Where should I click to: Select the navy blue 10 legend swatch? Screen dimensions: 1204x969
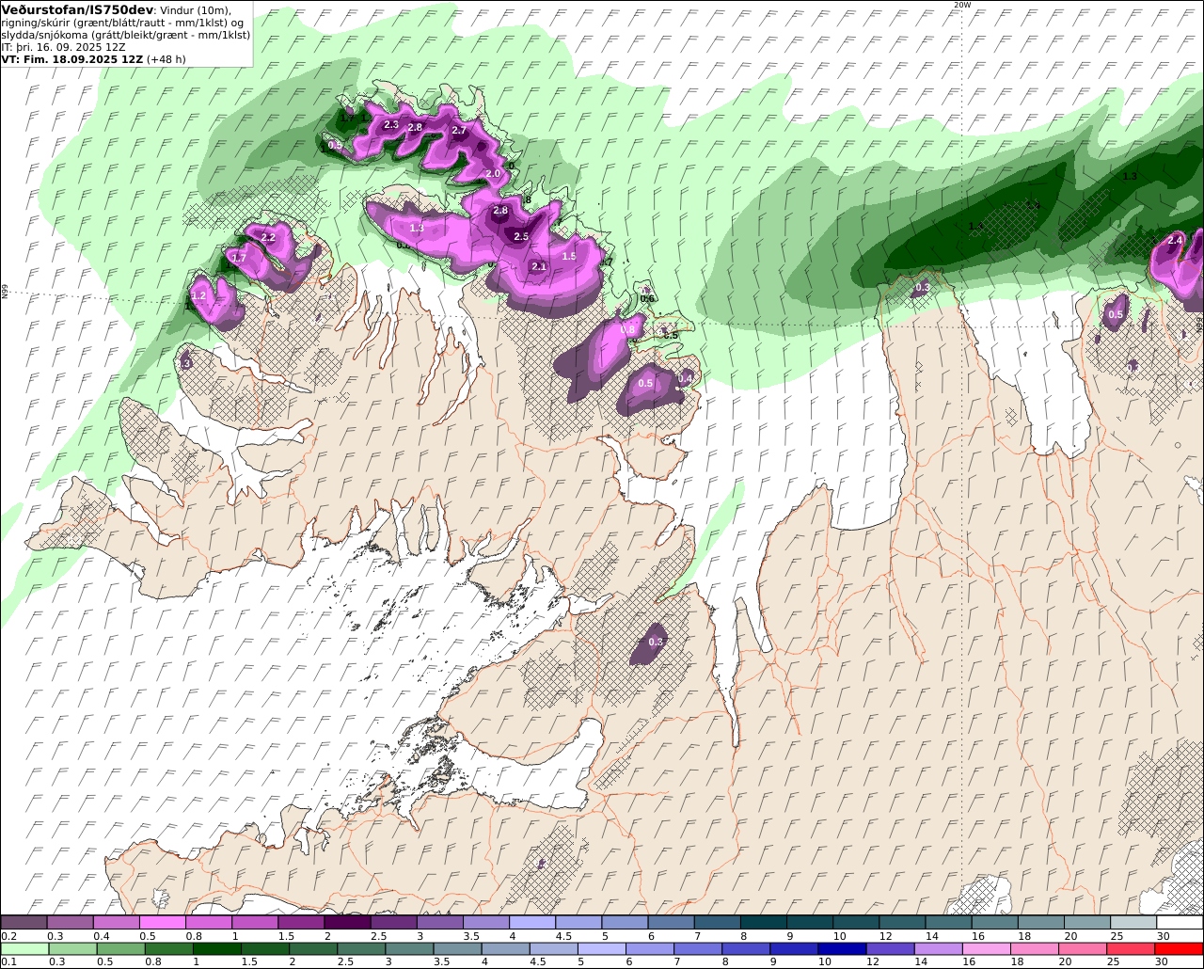[x=843, y=949]
